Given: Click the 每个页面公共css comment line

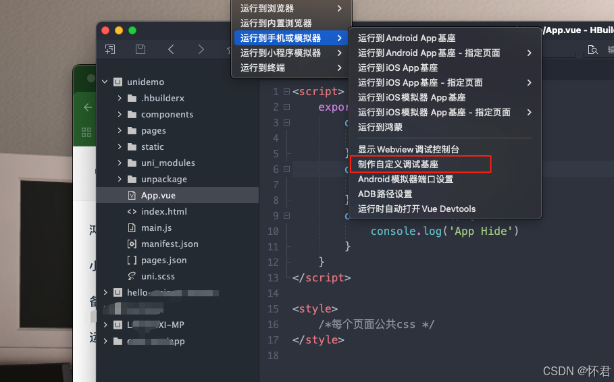Looking at the screenshot, I should coord(376,325).
